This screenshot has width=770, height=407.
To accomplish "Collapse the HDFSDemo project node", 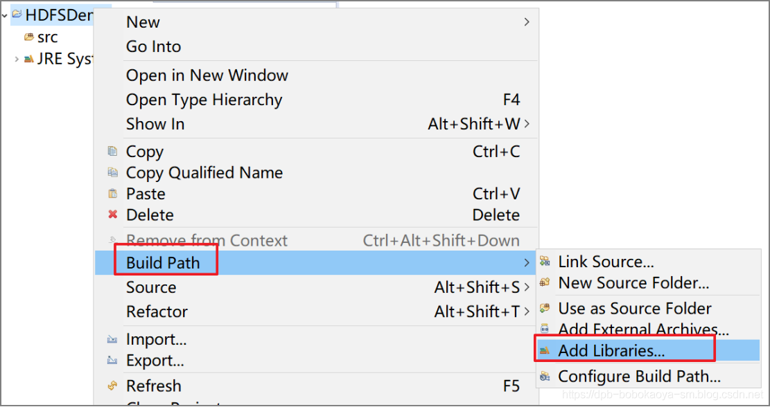I will coord(4,15).
